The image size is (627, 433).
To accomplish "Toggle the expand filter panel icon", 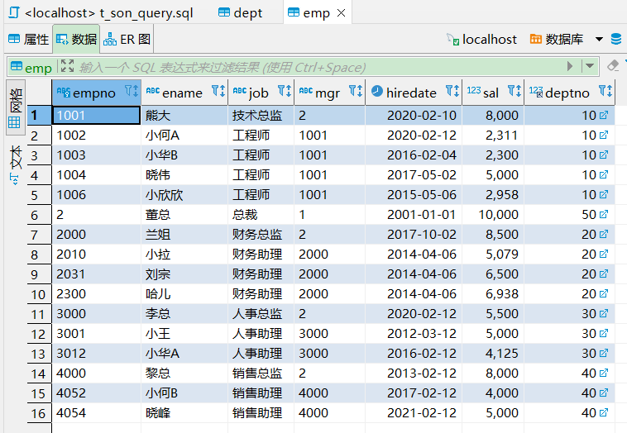I will tap(67, 66).
